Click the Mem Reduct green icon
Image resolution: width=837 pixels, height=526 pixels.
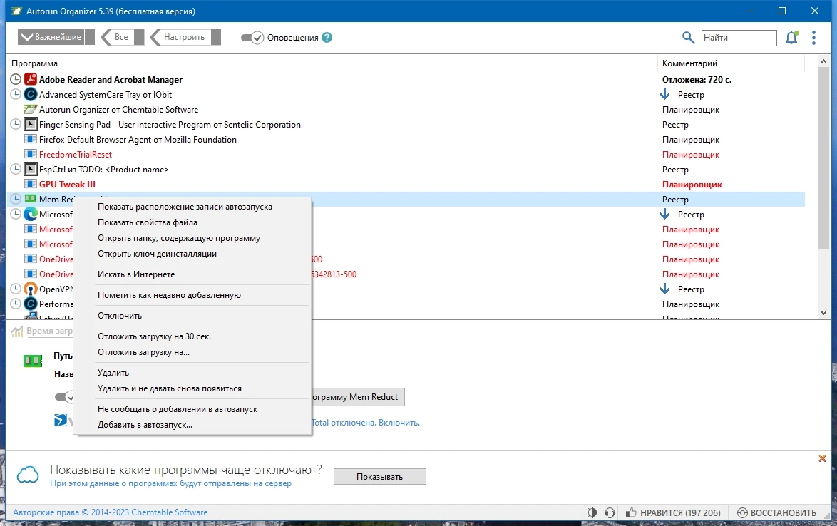31,199
